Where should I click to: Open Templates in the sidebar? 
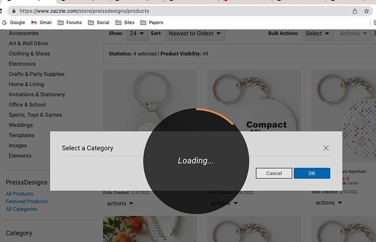pos(22,135)
